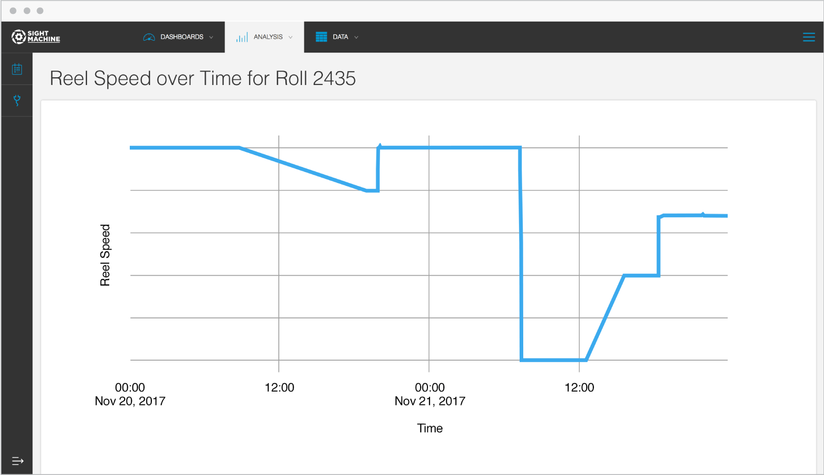Select the branch filter icon in sidebar

coord(17,100)
